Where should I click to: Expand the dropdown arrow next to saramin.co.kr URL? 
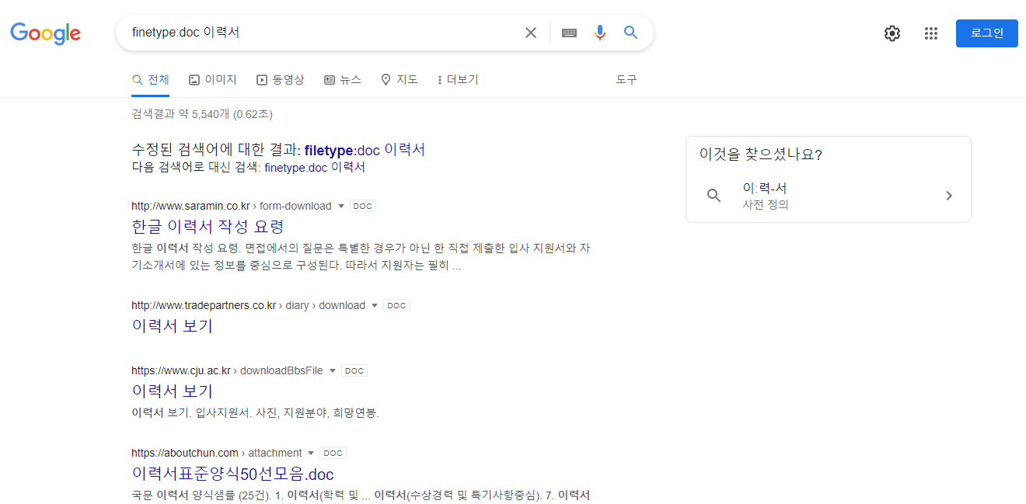340,207
